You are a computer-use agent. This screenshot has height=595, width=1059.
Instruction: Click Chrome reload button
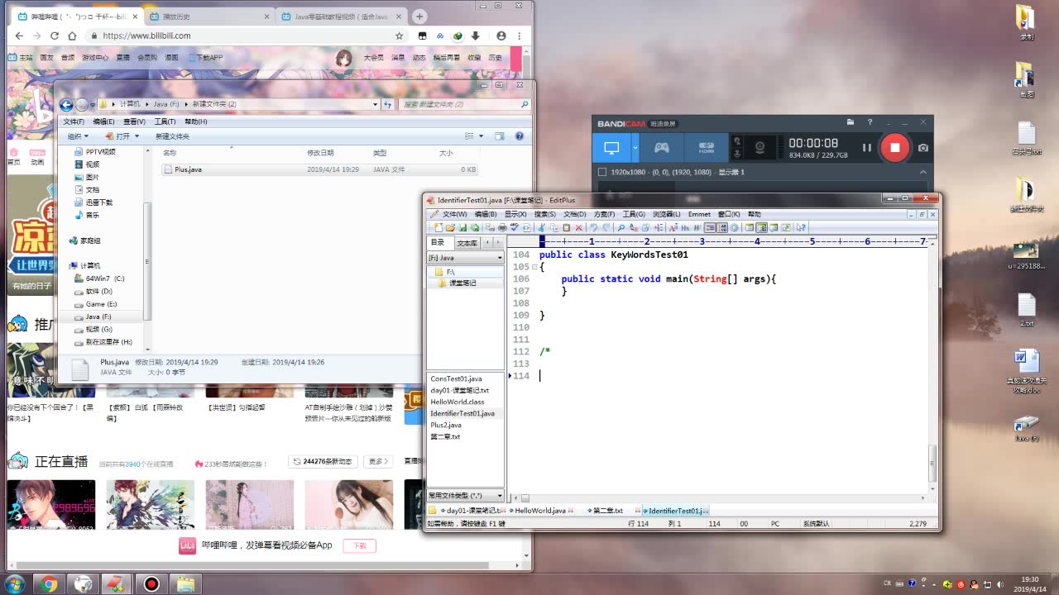(x=55, y=36)
